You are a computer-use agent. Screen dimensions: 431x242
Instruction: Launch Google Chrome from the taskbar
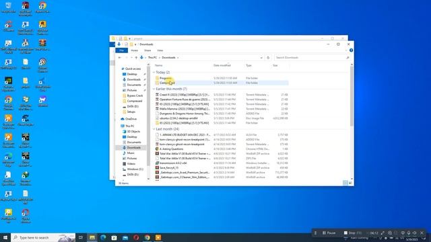coord(147,237)
